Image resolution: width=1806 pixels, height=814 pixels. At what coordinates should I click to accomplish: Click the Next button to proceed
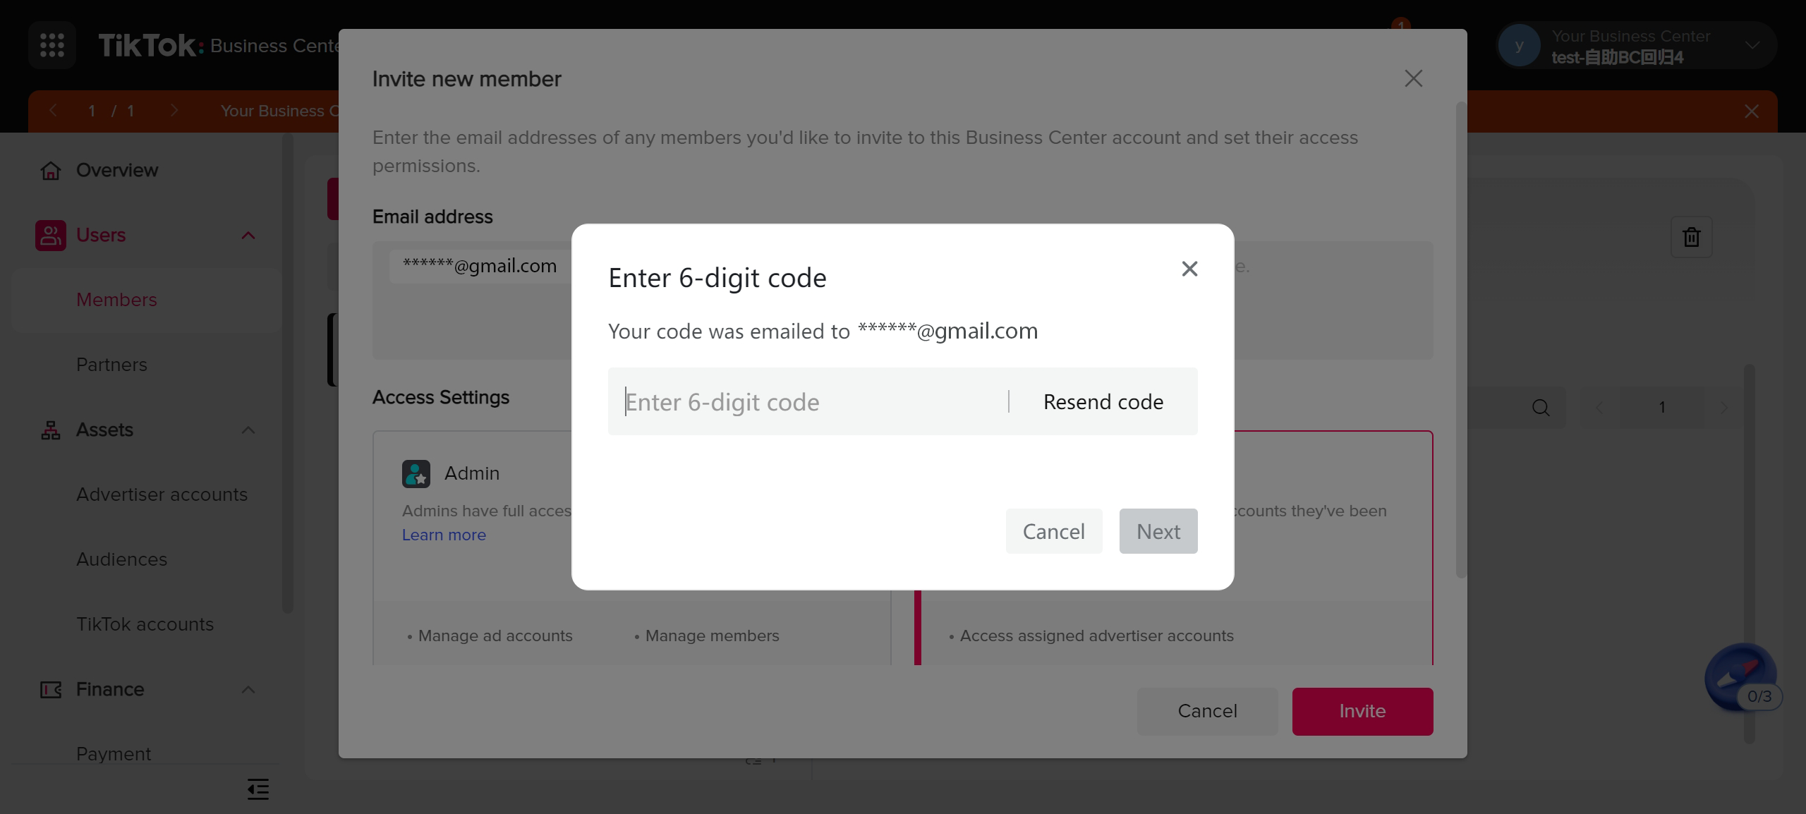coord(1158,530)
